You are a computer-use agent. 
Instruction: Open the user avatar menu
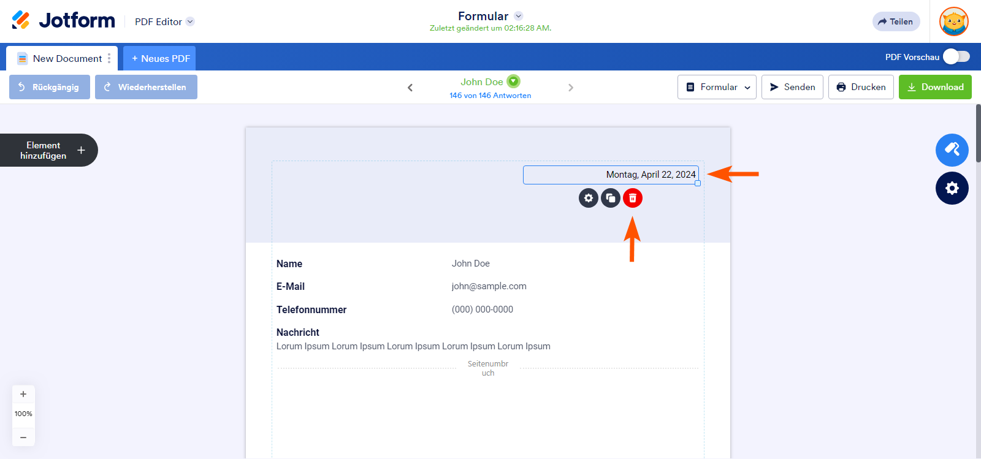pos(953,21)
